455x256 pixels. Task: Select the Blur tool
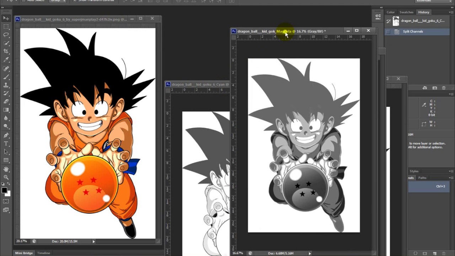click(x=6, y=118)
